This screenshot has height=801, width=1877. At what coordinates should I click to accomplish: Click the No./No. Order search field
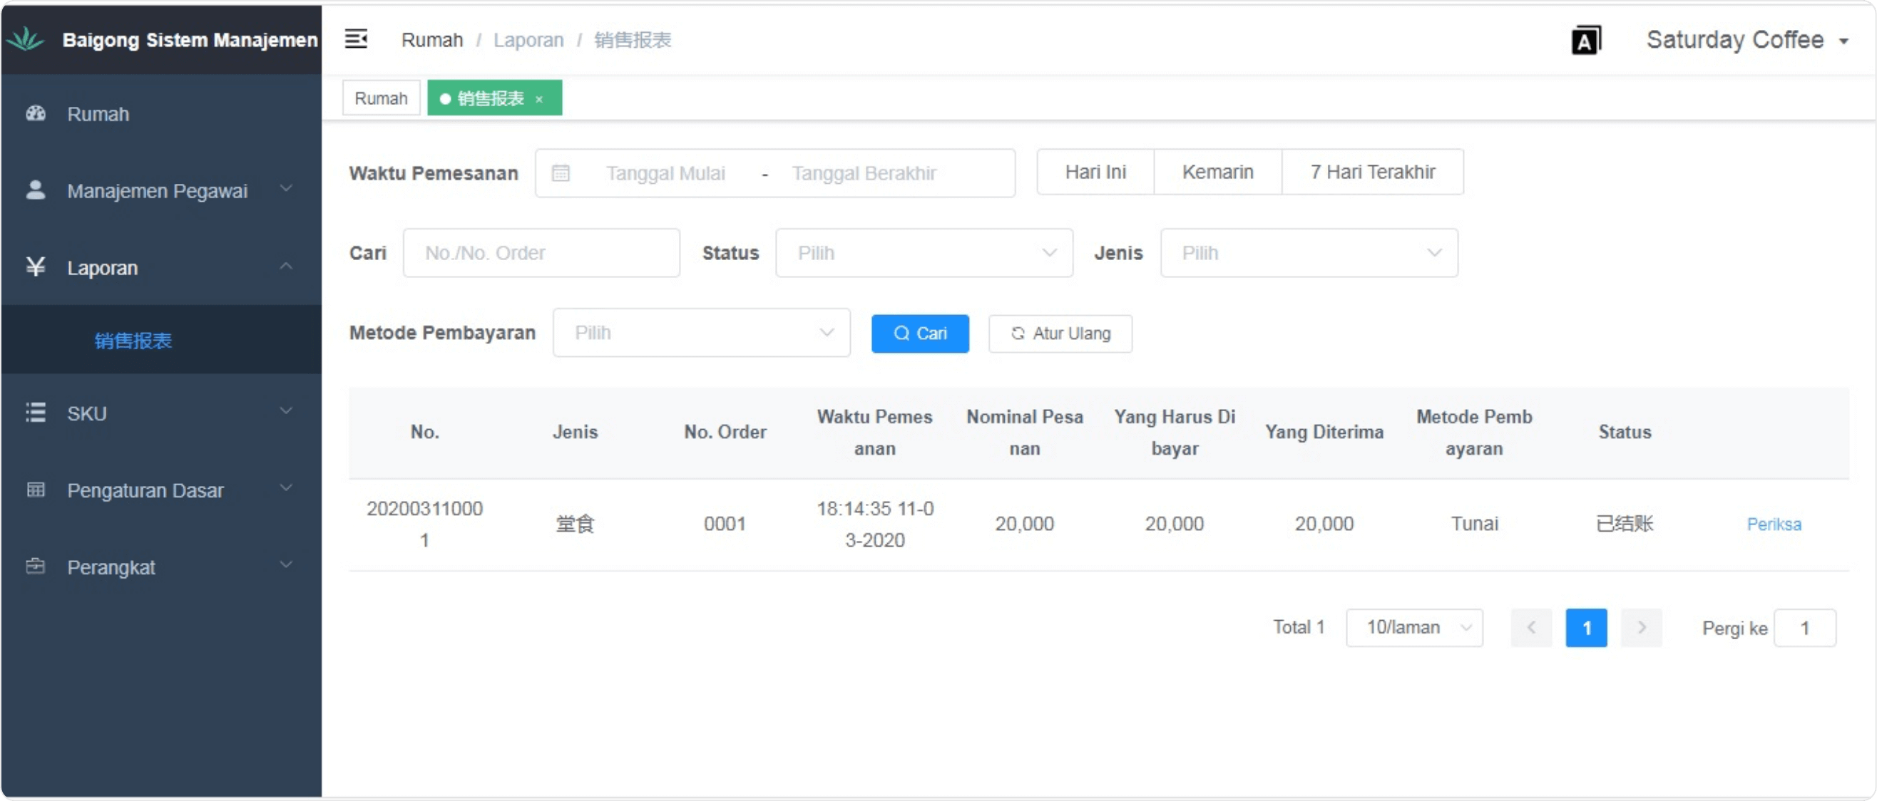[541, 253]
